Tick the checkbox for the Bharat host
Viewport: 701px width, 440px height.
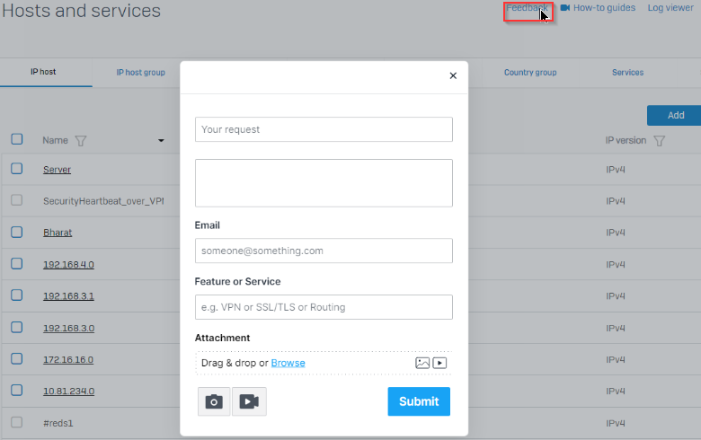16,232
